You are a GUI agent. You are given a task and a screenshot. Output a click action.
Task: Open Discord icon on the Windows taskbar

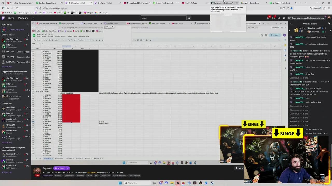pyautogui.click(x=161, y=183)
